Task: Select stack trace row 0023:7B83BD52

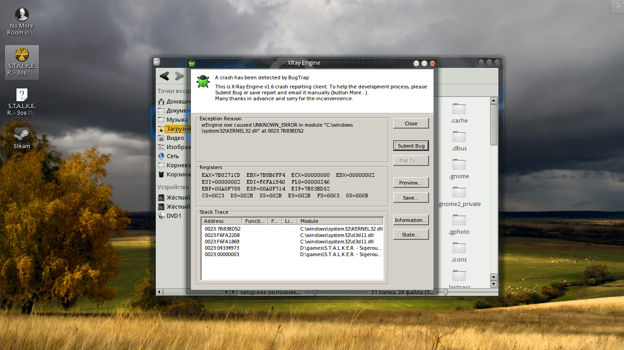Action: point(292,229)
